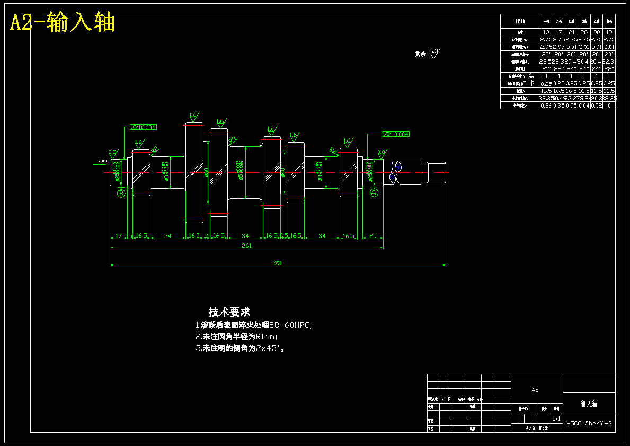Select the '21' tooth count cell
Screen dimensions: 630x446
[571, 32]
